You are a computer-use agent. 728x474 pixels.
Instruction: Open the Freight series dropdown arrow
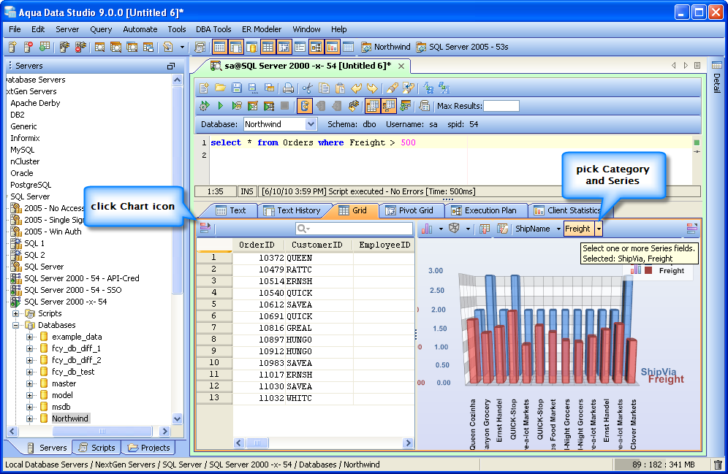click(x=599, y=229)
